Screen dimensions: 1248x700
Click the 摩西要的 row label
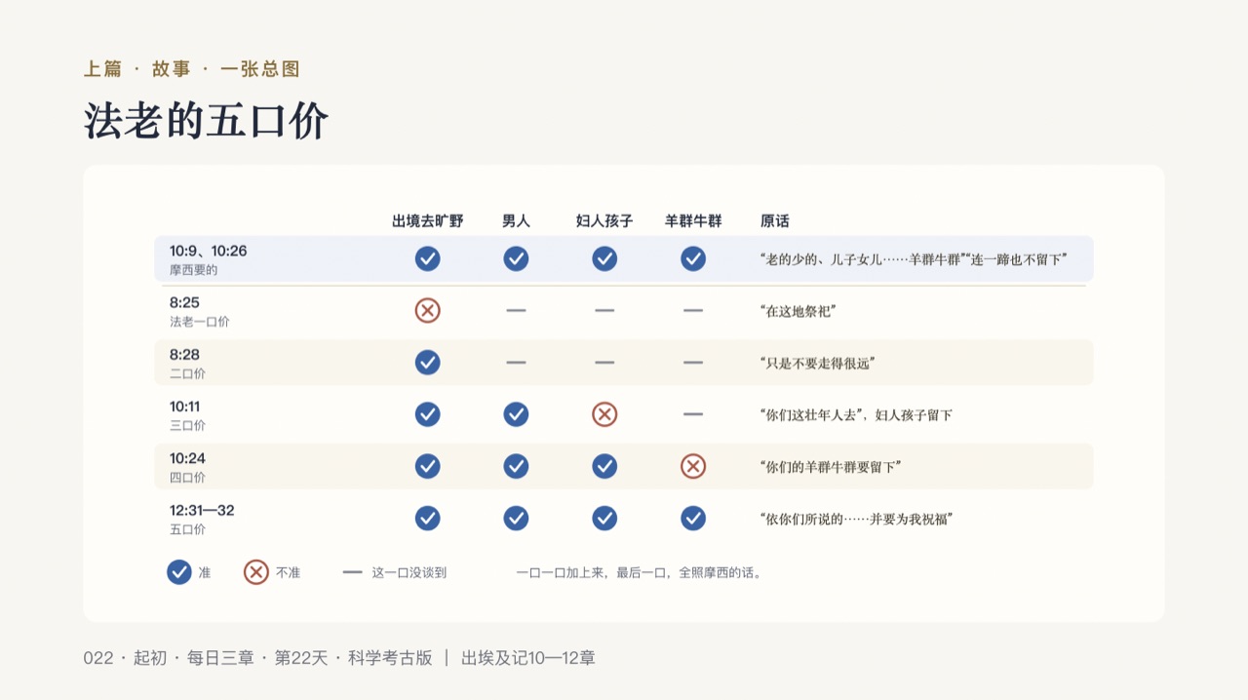tap(193, 270)
